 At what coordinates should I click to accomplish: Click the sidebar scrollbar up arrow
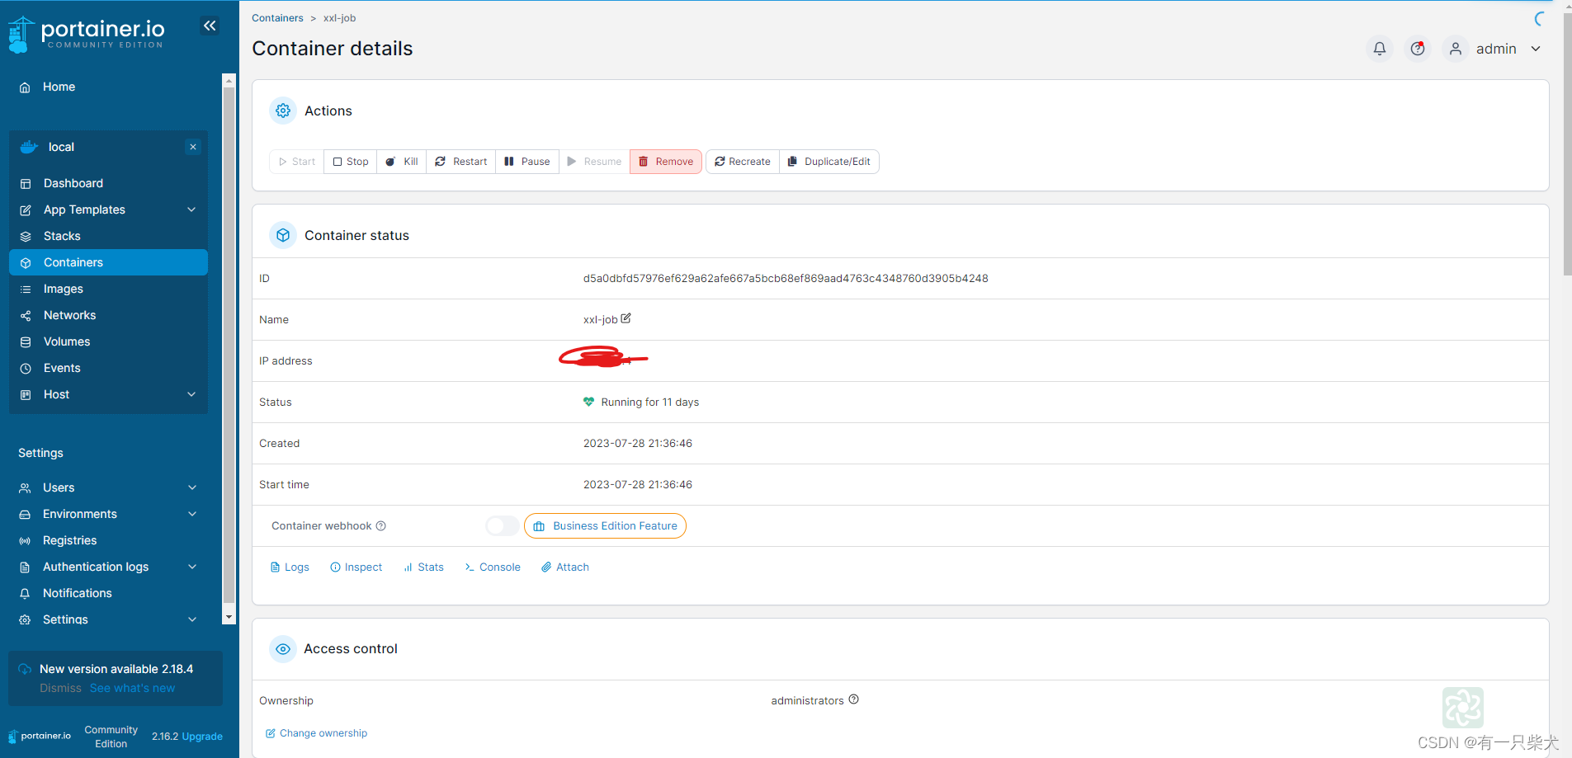[229, 80]
